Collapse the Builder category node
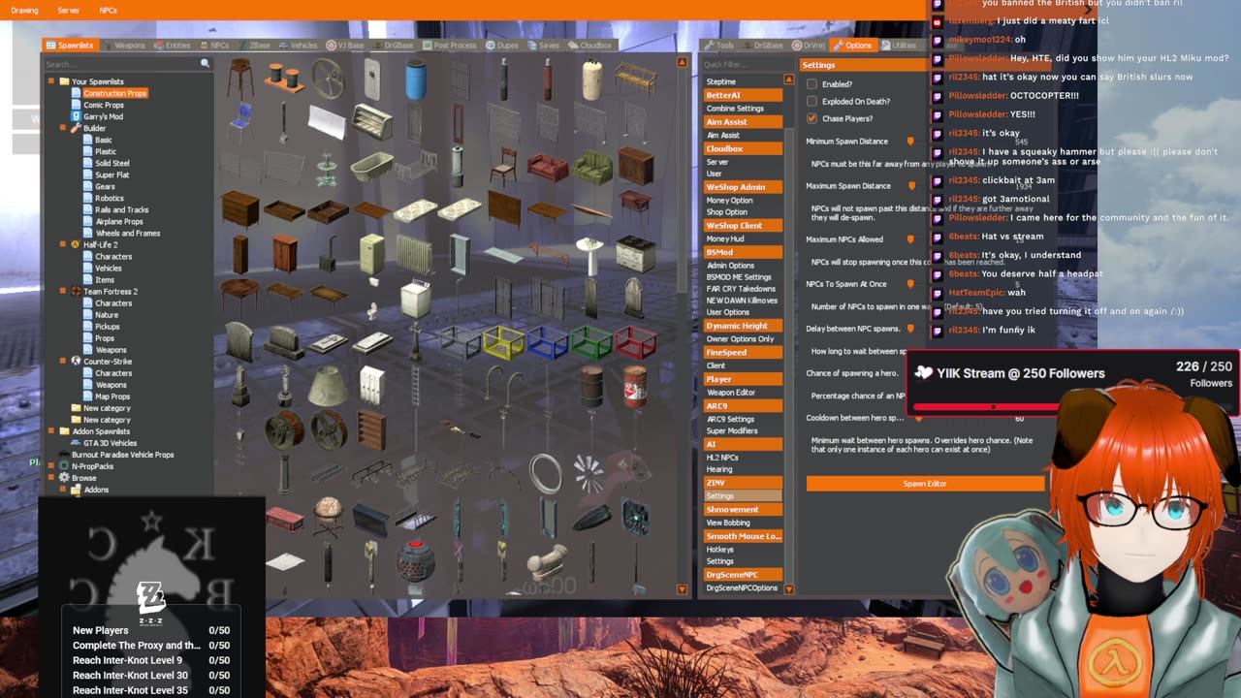Screen dimensions: 1241x698 [x=63, y=128]
